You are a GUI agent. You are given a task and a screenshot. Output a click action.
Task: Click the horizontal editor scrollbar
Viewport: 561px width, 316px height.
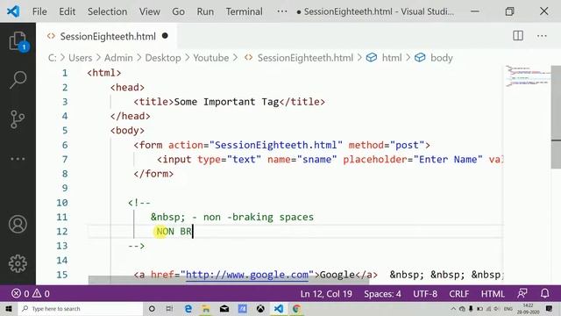(x=228, y=280)
